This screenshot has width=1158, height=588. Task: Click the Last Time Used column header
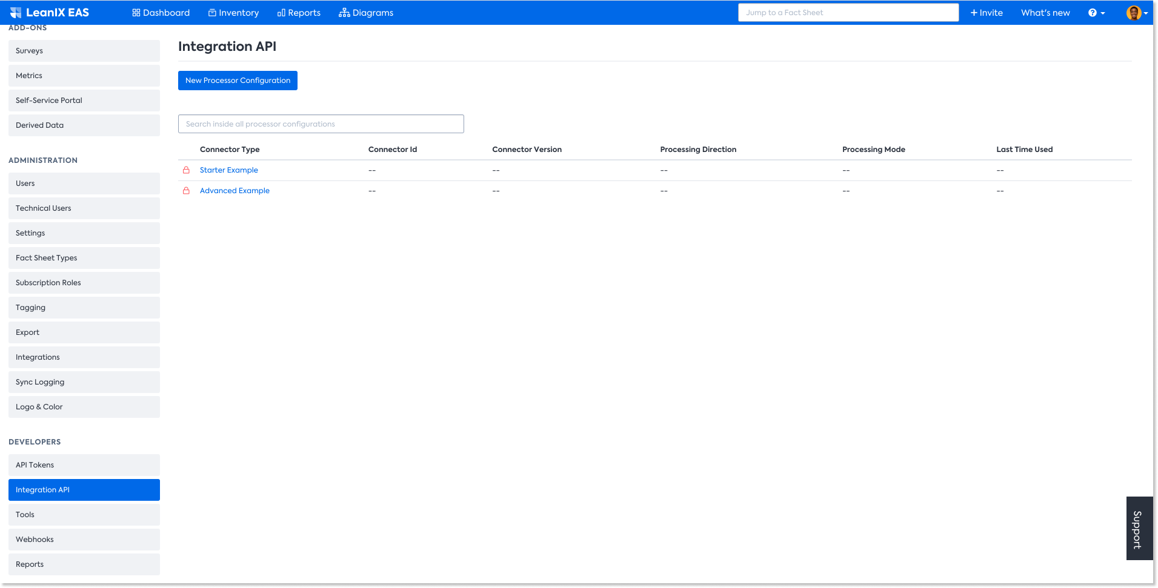[1025, 150]
